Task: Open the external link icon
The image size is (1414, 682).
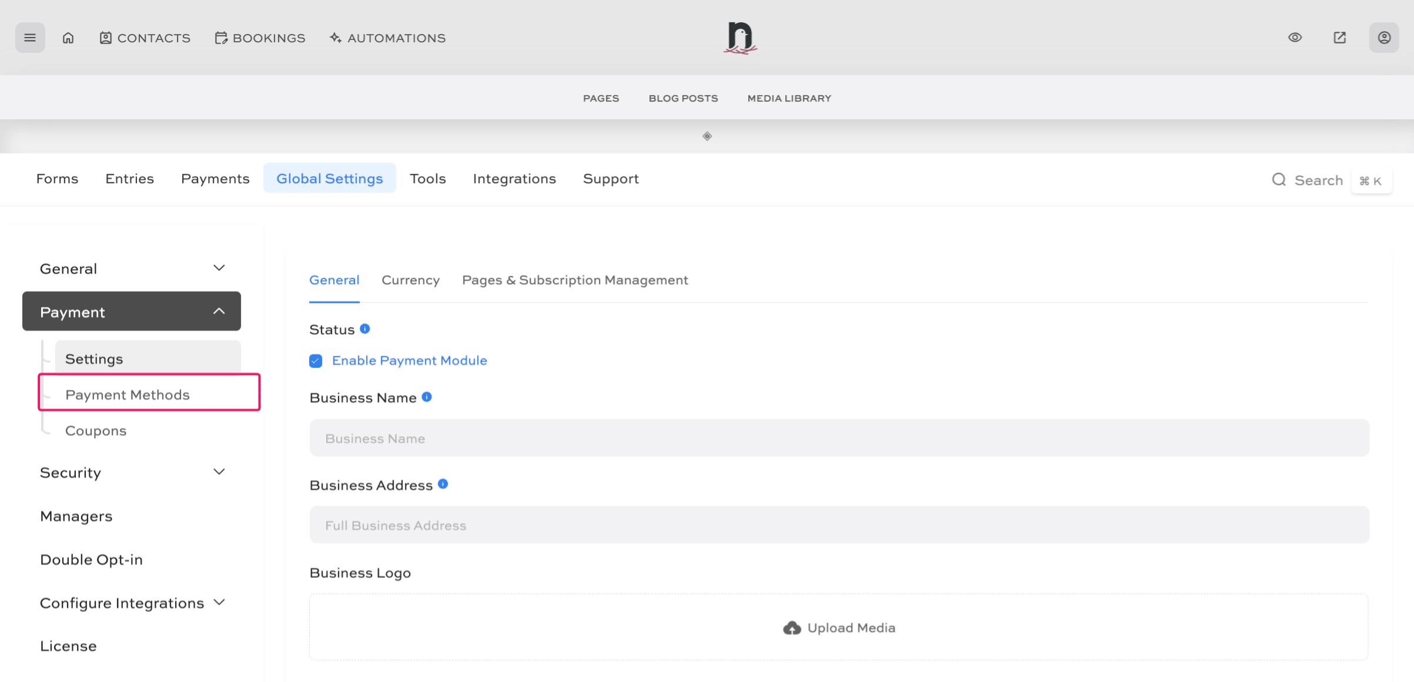Action: tap(1339, 38)
